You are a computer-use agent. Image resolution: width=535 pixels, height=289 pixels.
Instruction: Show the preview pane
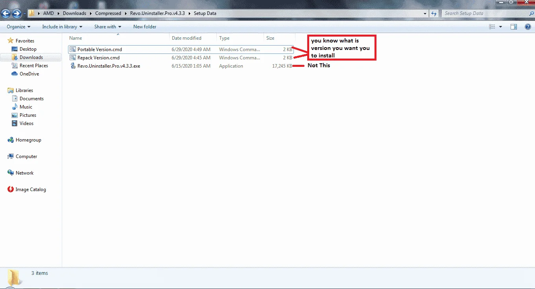click(x=513, y=27)
